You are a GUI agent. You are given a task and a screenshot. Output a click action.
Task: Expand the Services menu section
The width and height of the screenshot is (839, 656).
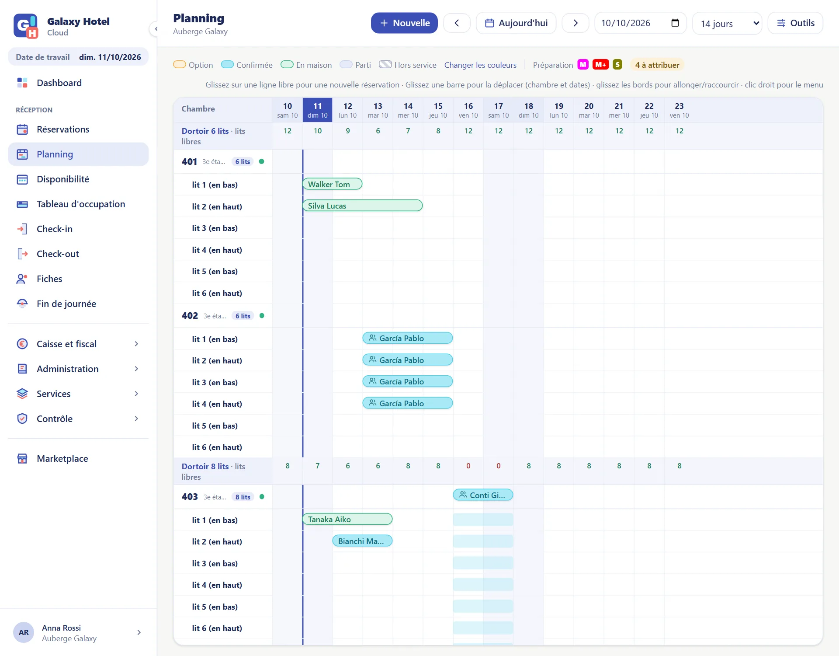click(x=78, y=394)
